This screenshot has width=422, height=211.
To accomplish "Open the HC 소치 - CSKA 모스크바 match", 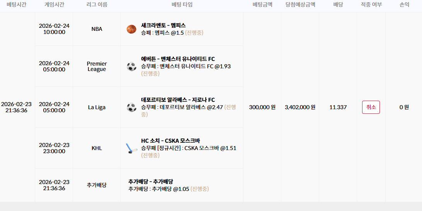I will (171, 140).
